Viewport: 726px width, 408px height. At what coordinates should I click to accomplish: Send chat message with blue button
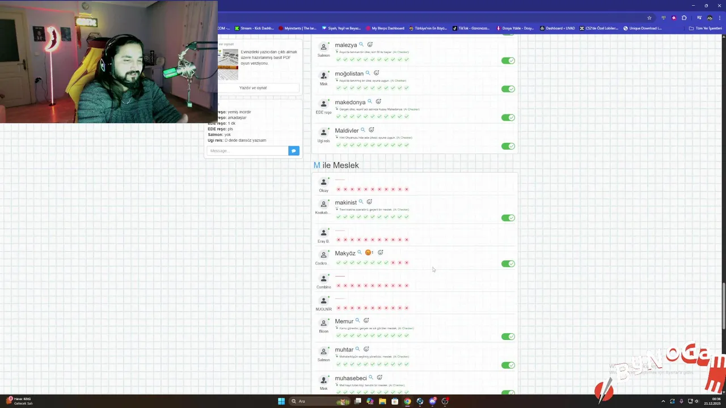294,151
